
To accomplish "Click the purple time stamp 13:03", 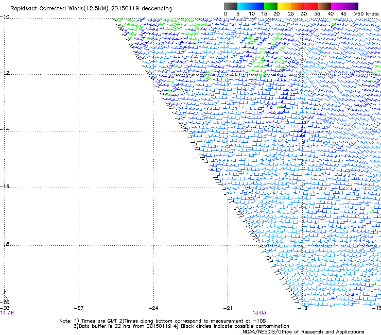I will [x=259, y=313].
